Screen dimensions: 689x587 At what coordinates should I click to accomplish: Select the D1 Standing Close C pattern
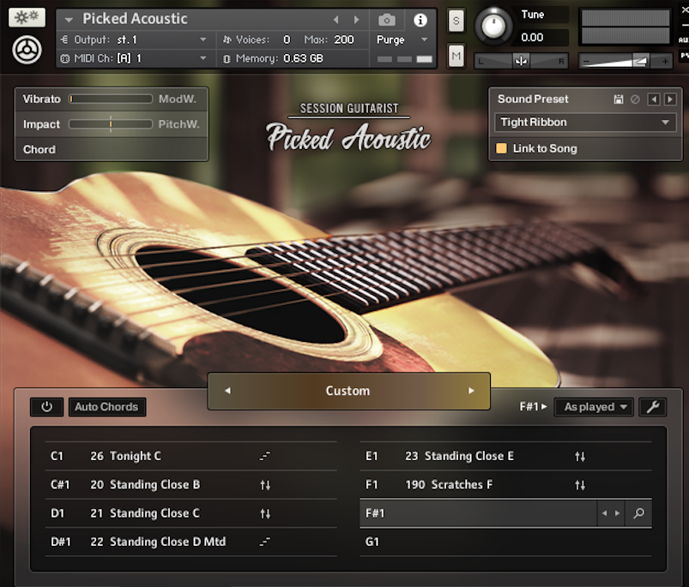point(191,513)
